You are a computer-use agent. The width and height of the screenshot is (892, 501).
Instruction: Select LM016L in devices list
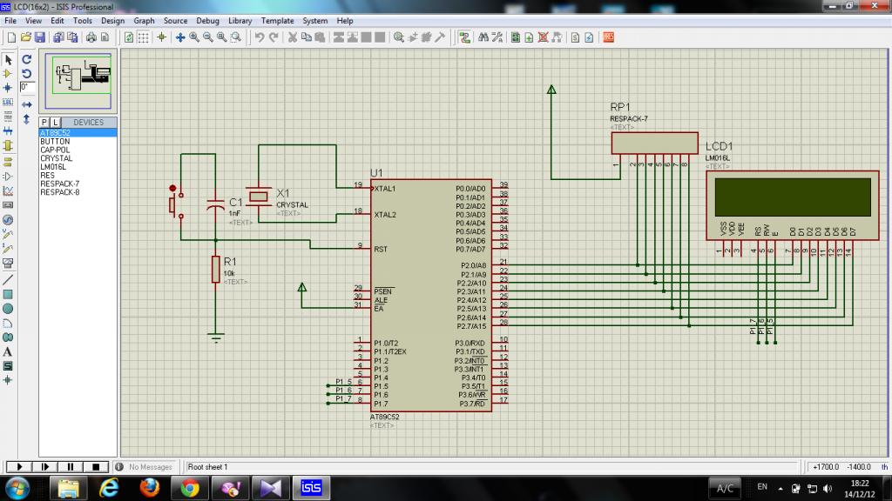click(78, 166)
